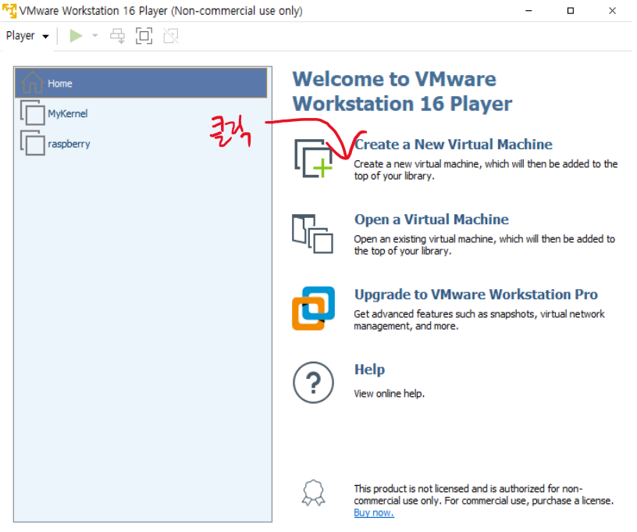Enter full screen mode icon
Viewport: 637px width, 532px height.
[x=144, y=36]
